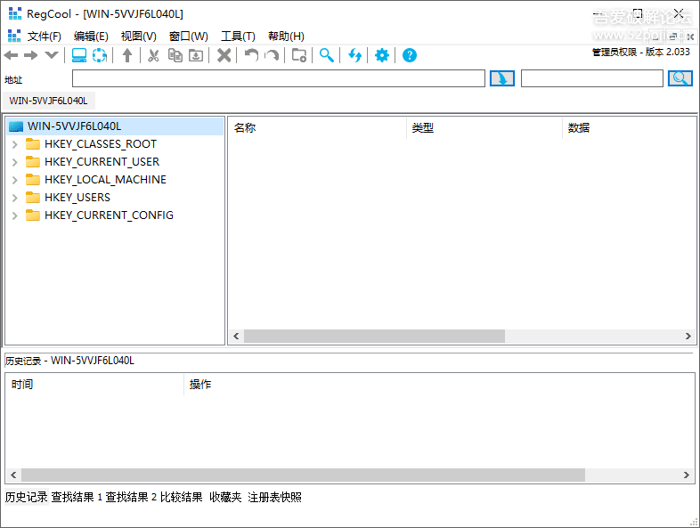Click the Copy icon in the toolbar

[x=175, y=55]
